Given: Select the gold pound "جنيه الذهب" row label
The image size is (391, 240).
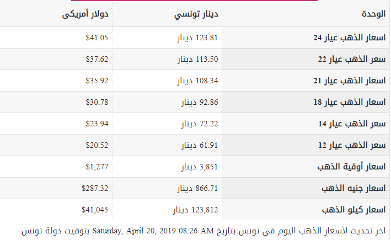Looking at the screenshot, I should 351,189.
